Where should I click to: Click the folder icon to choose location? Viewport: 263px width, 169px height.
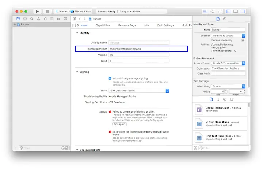click(x=243, y=40)
